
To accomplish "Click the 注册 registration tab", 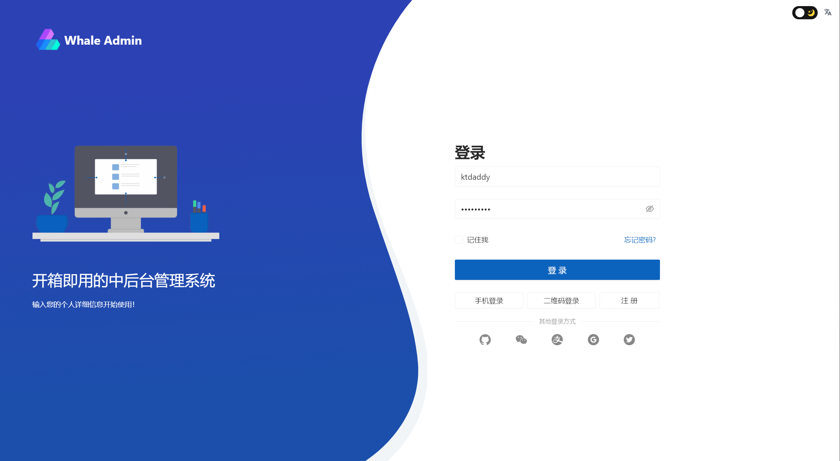I will tap(629, 300).
